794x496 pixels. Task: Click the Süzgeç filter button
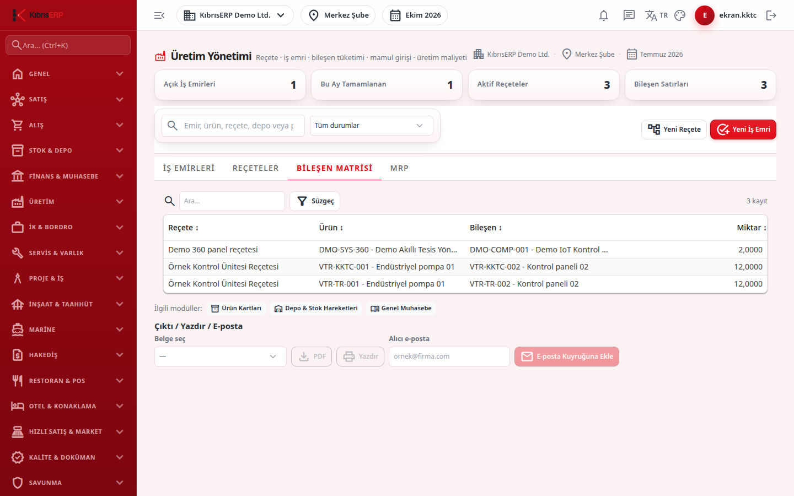[x=315, y=201]
